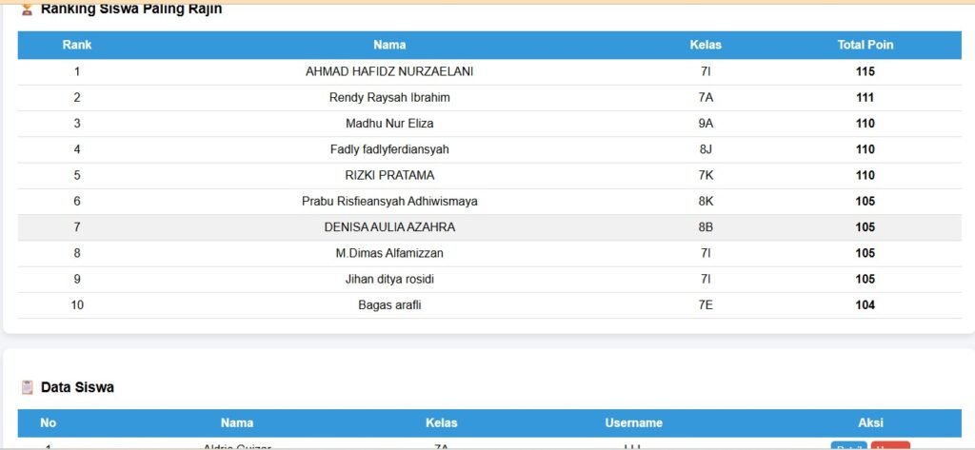Click the M.Dimas Alfamizzan name
Viewport: 975px width, 450px height.
(x=389, y=253)
